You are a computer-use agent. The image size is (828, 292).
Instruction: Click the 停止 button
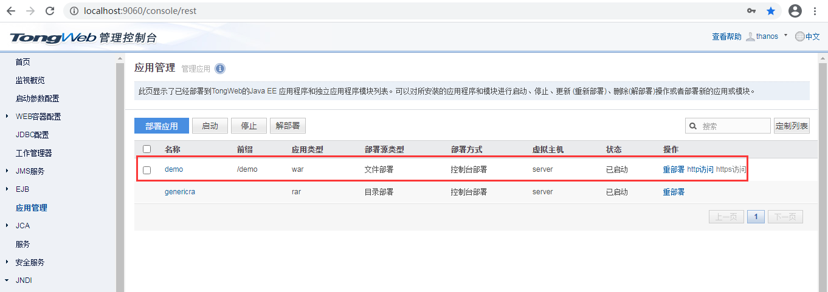click(x=249, y=126)
